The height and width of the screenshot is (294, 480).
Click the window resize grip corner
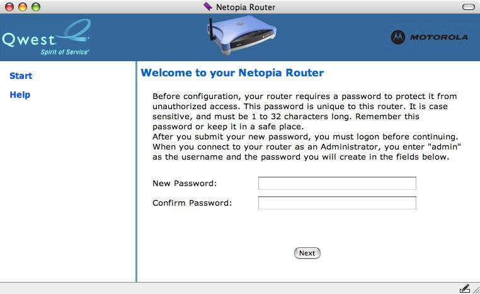point(476,290)
